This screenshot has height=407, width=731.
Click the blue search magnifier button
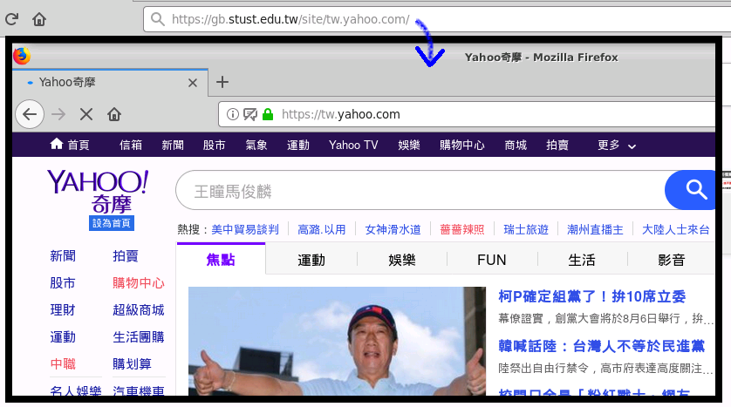(x=691, y=190)
